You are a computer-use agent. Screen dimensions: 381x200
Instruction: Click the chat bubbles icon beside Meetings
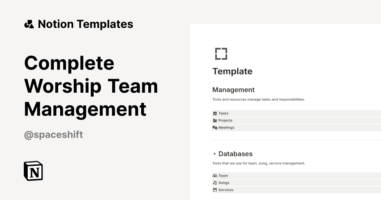[215, 128]
